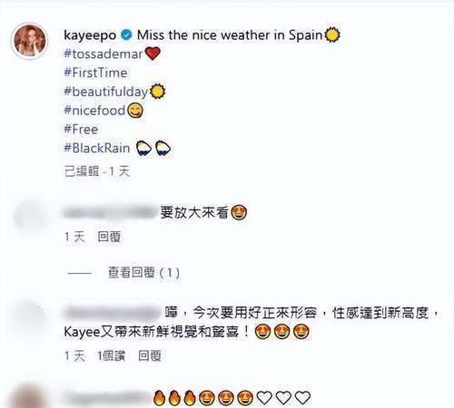Open the #nicefood hashtag

[x=94, y=111]
